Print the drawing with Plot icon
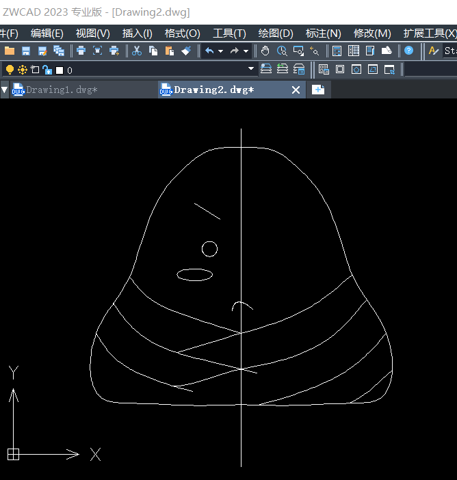The width and height of the screenshot is (457, 480). coord(81,51)
